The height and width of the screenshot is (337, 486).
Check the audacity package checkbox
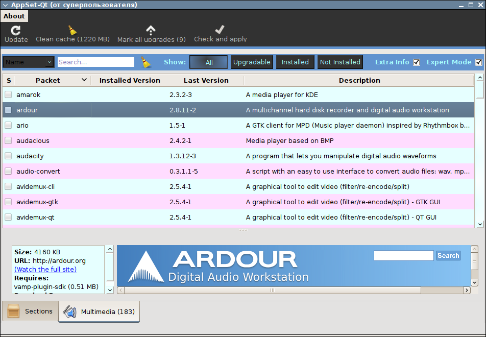point(8,156)
